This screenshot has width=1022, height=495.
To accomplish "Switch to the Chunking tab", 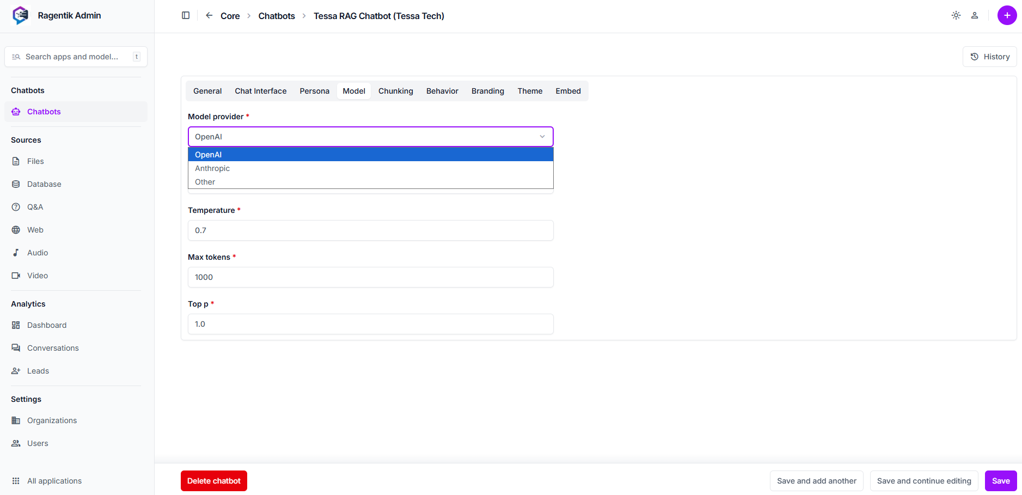I will [x=395, y=91].
